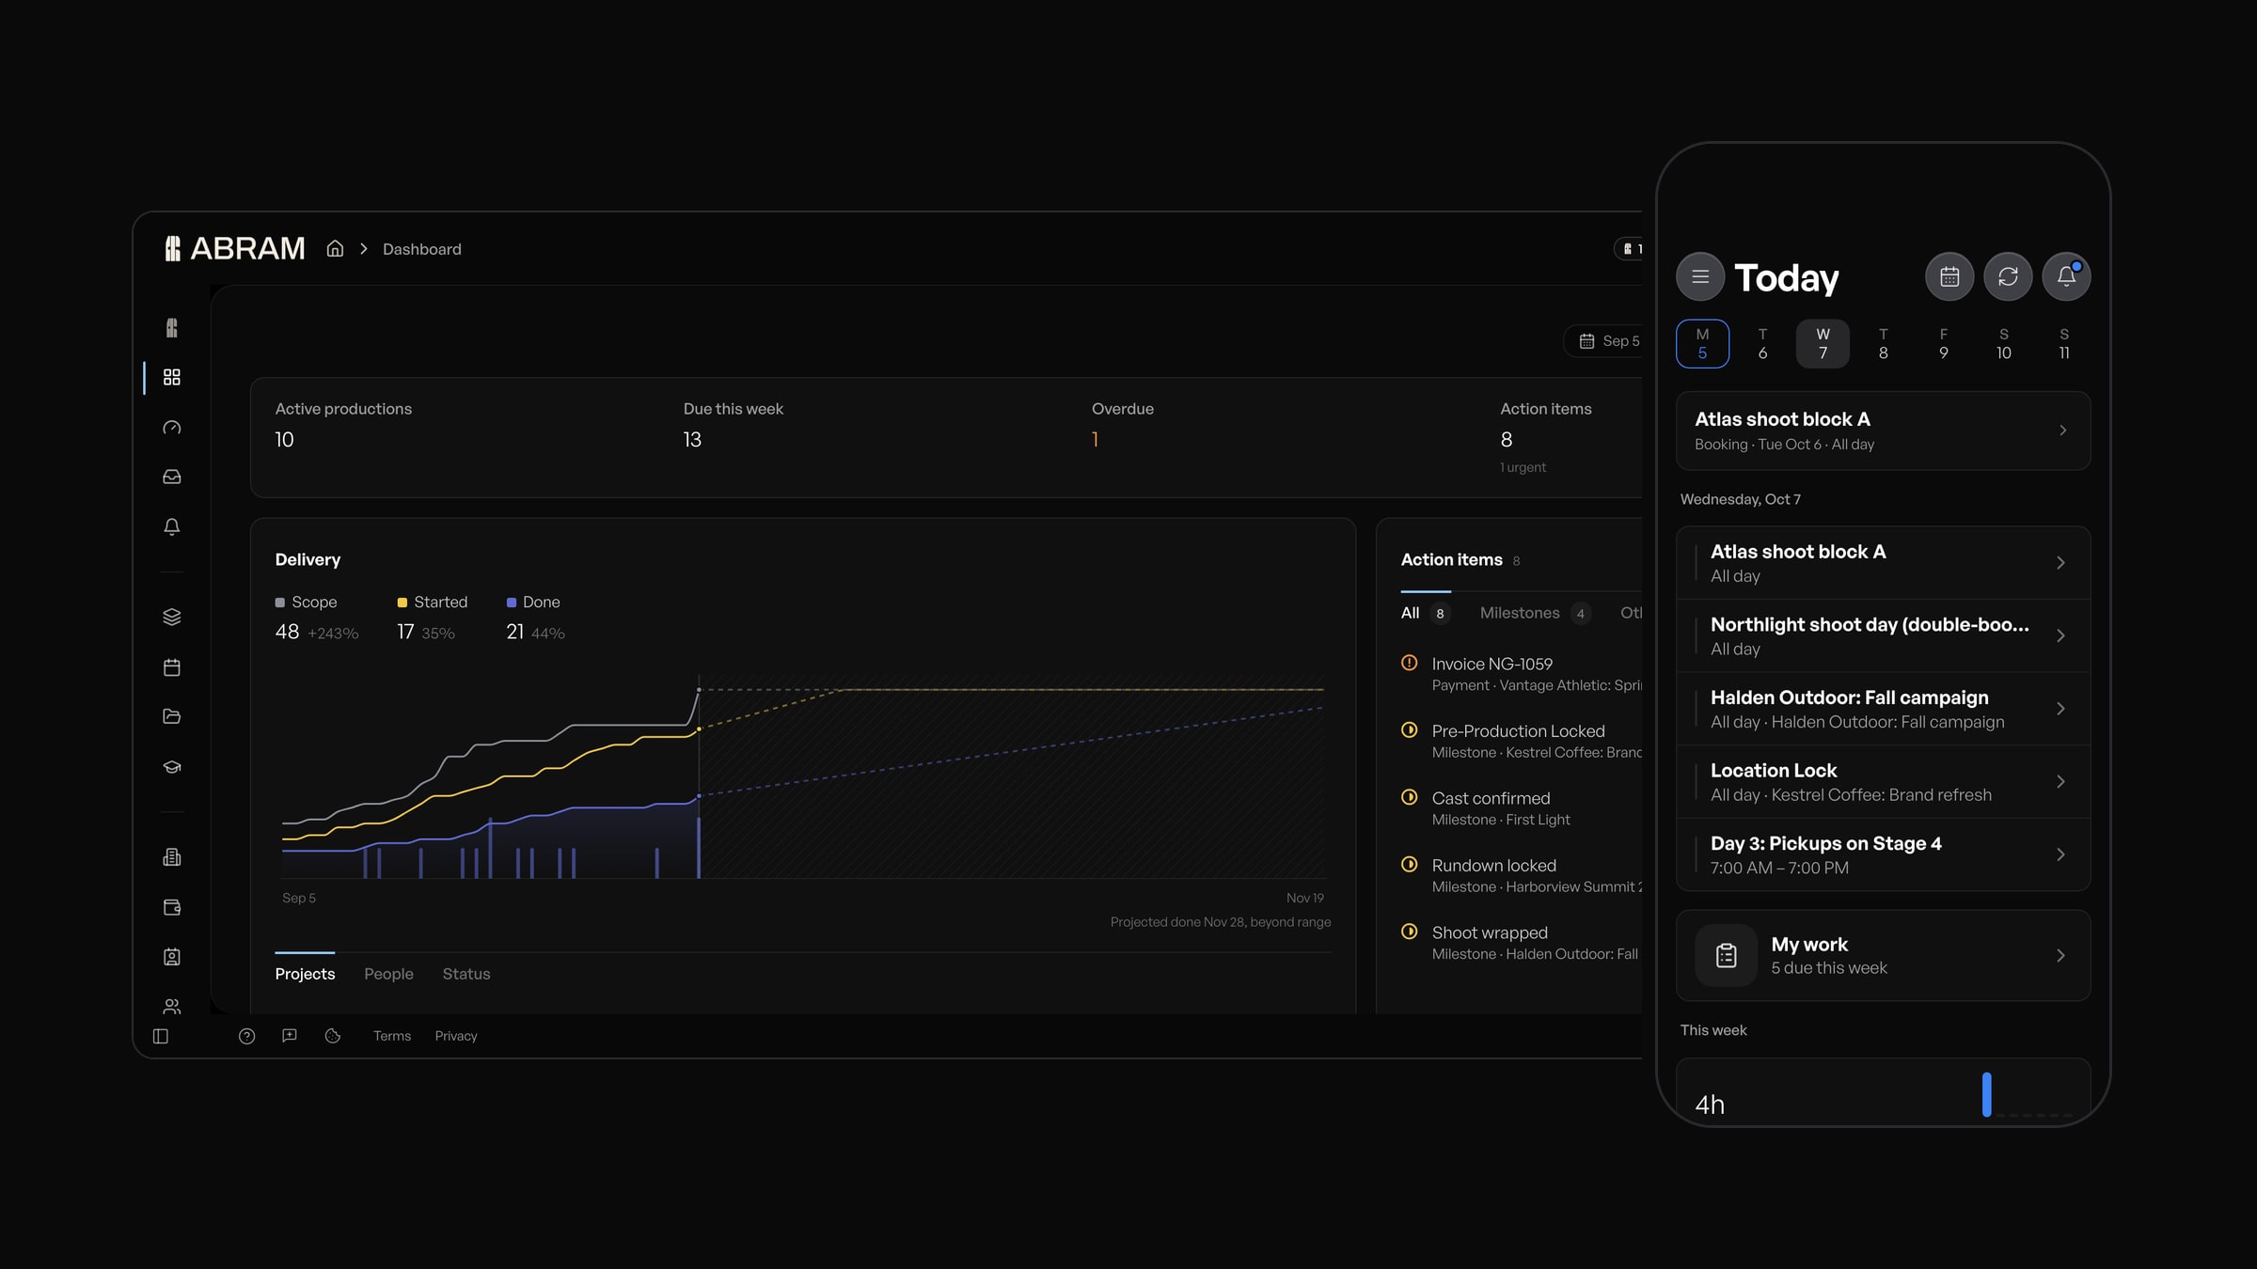Tap the refresh sync icon on phone
The image size is (2257, 1269).
click(x=2008, y=276)
